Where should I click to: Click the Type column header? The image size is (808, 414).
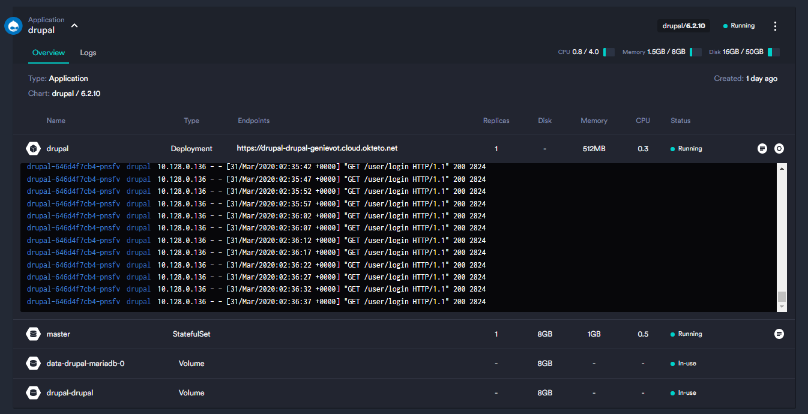[x=191, y=121]
